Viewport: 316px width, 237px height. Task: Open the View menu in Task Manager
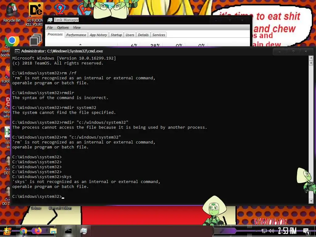coord(77,27)
